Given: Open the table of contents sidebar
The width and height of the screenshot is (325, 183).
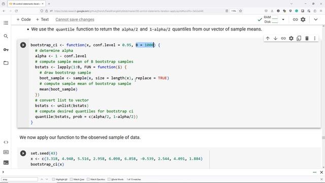Looking at the screenshot, I should point(6,23).
